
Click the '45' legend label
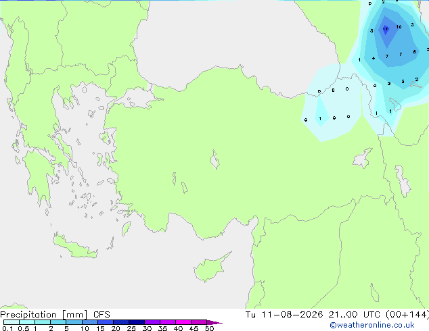(x=194, y=328)
